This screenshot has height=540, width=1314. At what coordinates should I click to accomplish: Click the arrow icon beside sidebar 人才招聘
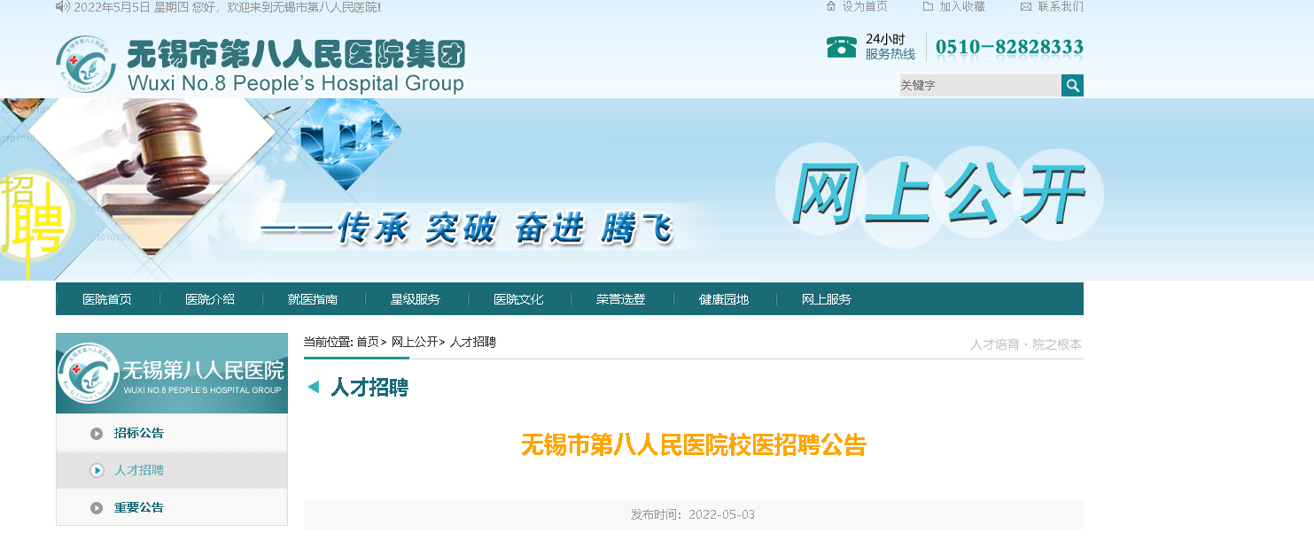click(97, 470)
